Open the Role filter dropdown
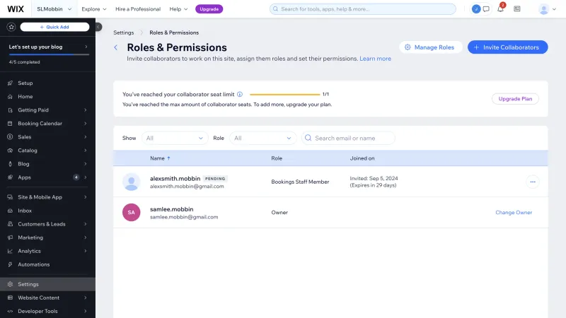 (x=262, y=138)
